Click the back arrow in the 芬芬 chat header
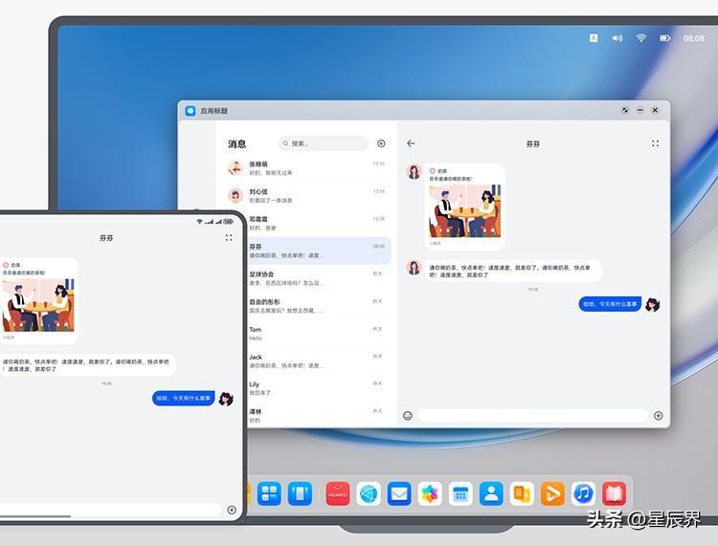 point(411,143)
